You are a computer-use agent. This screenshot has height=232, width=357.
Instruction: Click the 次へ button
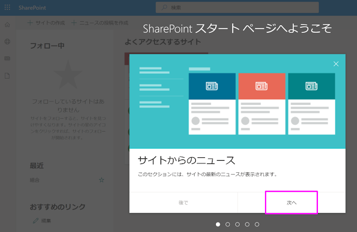point(291,202)
